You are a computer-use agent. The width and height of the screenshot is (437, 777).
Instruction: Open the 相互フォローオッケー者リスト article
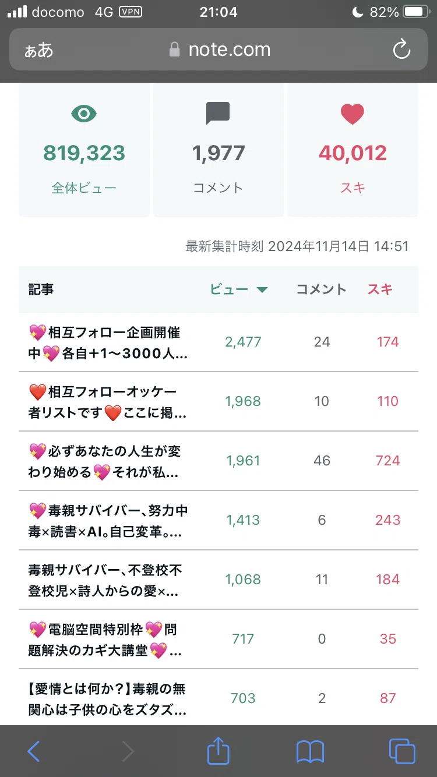tap(108, 402)
